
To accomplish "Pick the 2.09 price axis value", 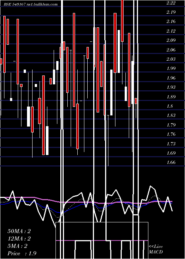I will [171, 40].
